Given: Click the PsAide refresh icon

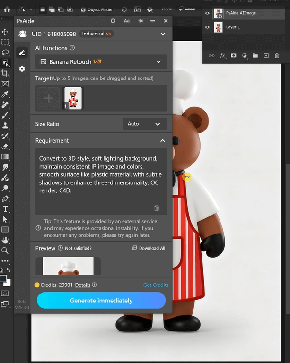Looking at the screenshot, I should 113,21.
